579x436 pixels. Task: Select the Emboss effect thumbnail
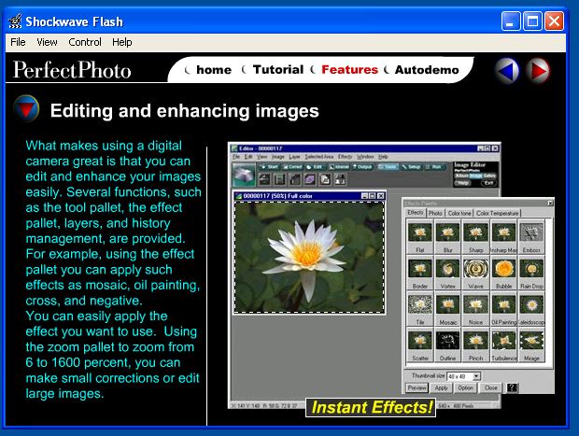[x=532, y=233]
